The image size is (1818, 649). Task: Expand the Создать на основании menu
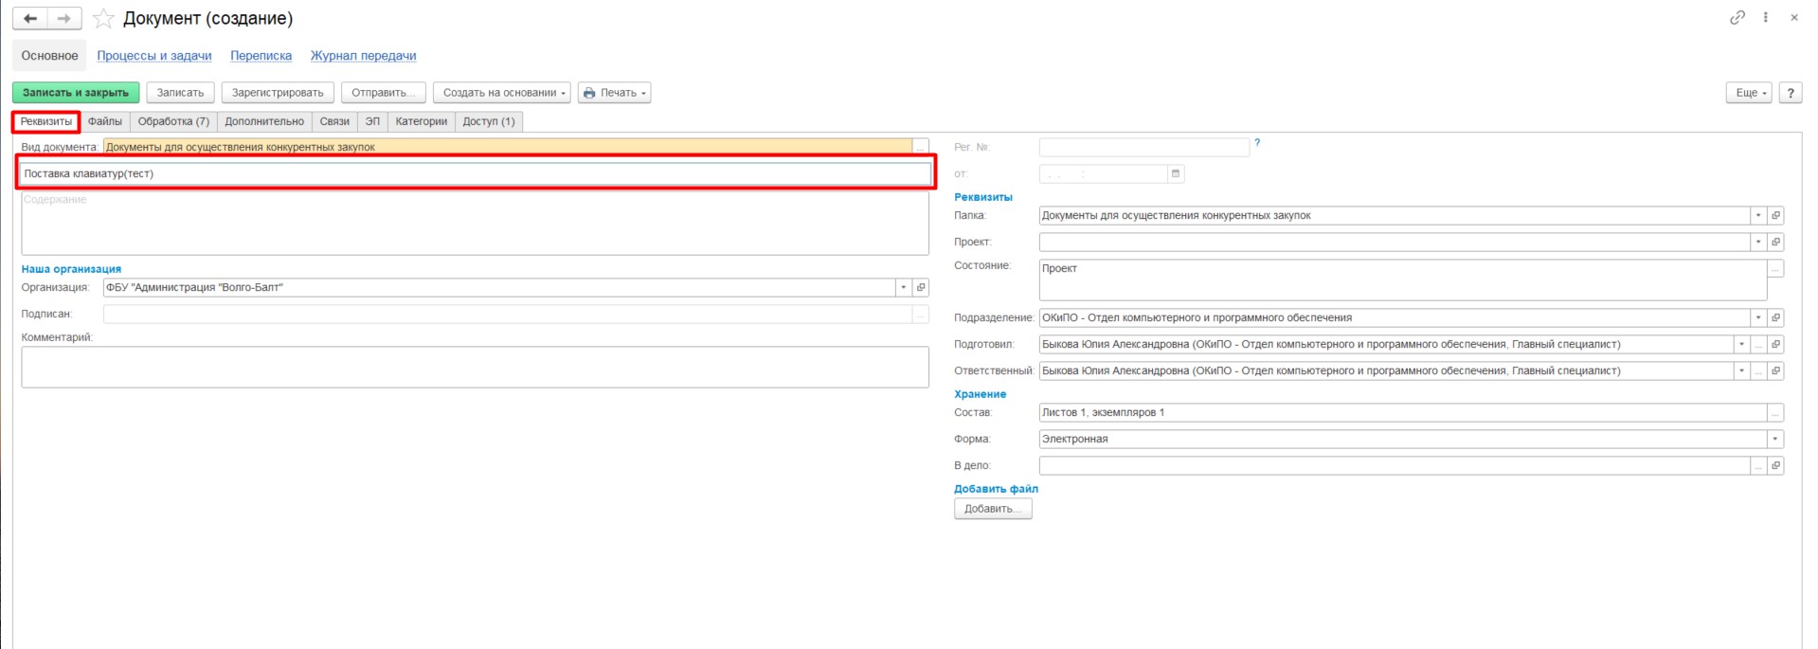click(502, 93)
